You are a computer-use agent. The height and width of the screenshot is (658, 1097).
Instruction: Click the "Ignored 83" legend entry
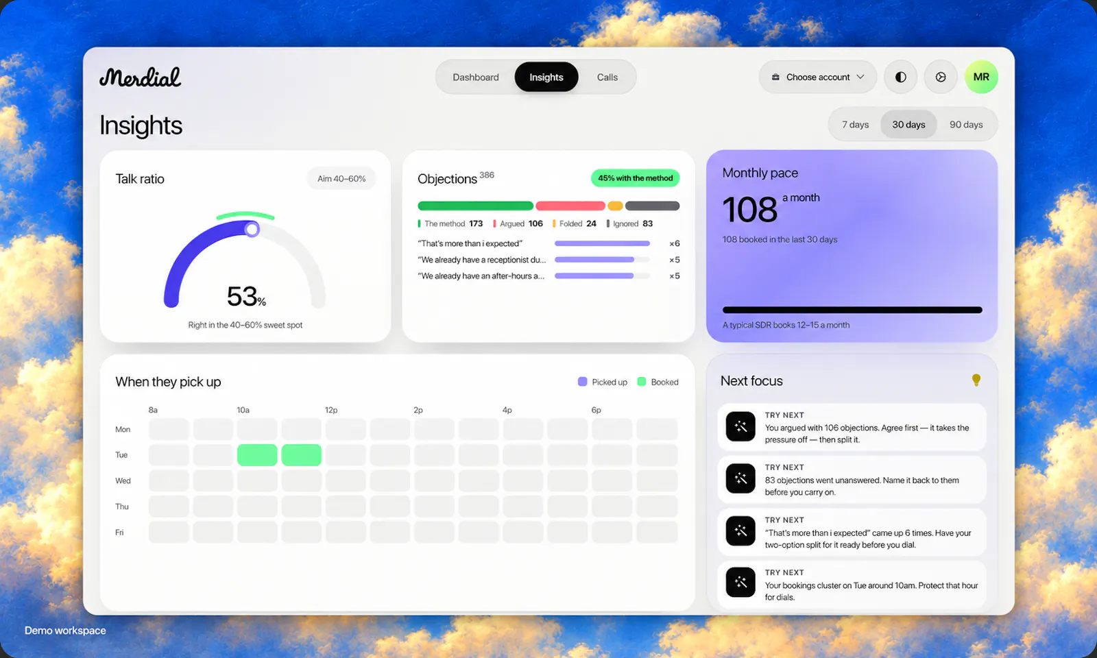[x=630, y=223]
